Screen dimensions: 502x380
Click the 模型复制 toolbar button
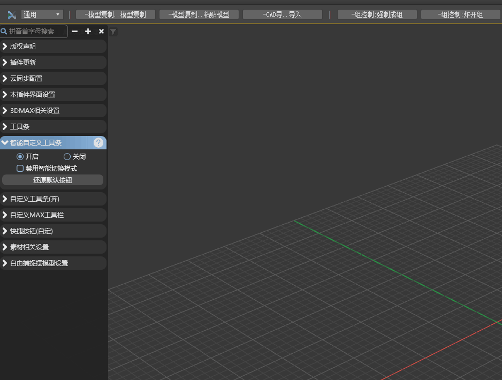pos(115,14)
